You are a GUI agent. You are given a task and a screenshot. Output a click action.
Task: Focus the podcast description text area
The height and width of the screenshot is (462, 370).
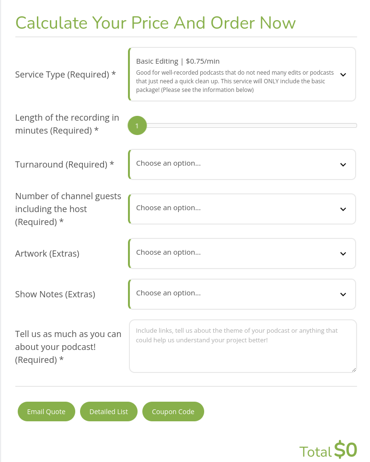(x=243, y=346)
